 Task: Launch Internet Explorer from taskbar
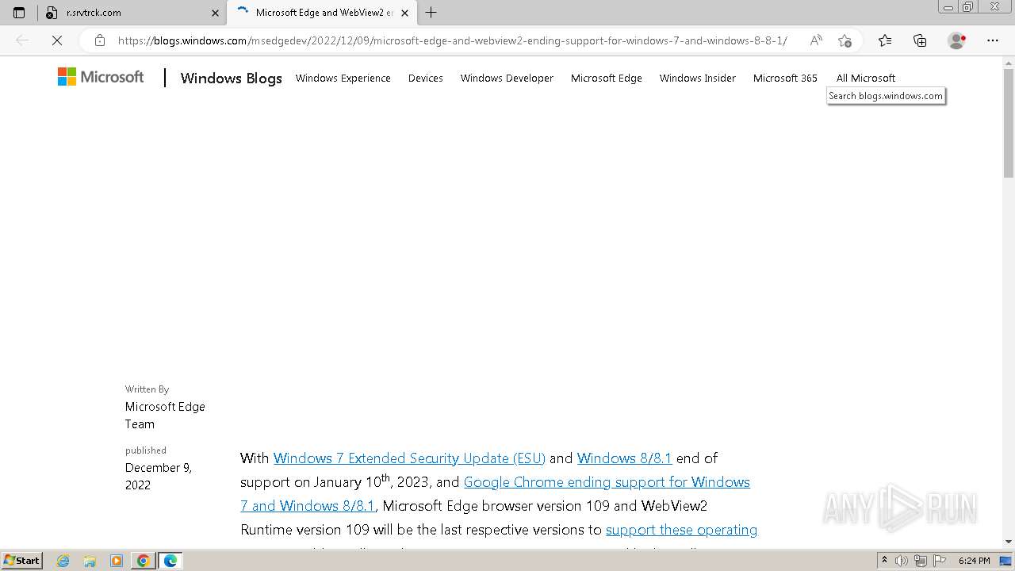[63, 561]
